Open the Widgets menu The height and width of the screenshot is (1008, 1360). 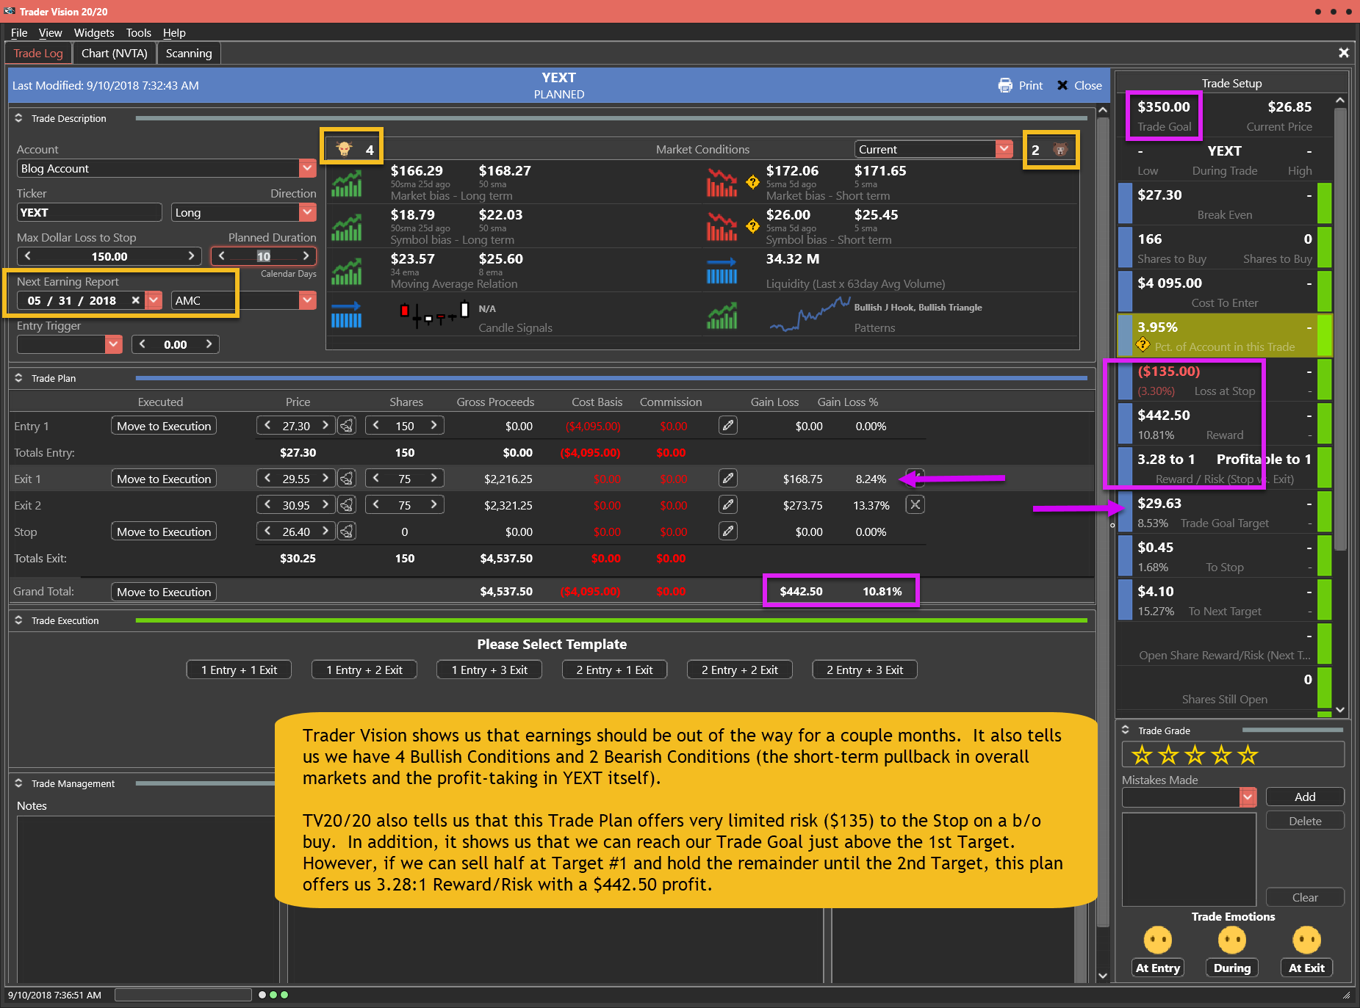(x=94, y=33)
